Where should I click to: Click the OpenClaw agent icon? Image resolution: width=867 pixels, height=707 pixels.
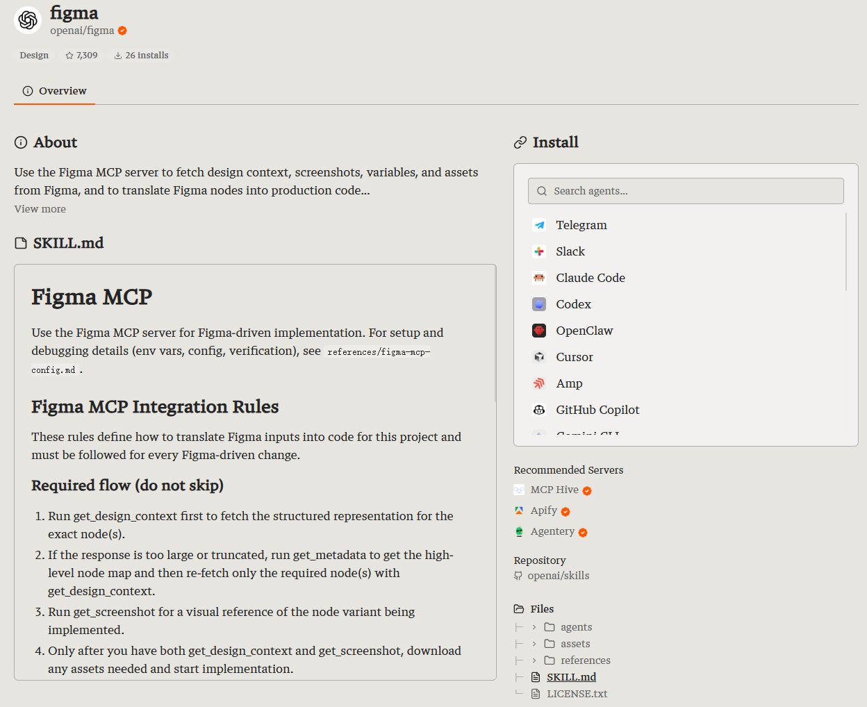click(539, 331)
